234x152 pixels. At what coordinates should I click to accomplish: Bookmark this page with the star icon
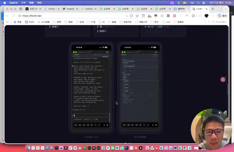[137, 16]
